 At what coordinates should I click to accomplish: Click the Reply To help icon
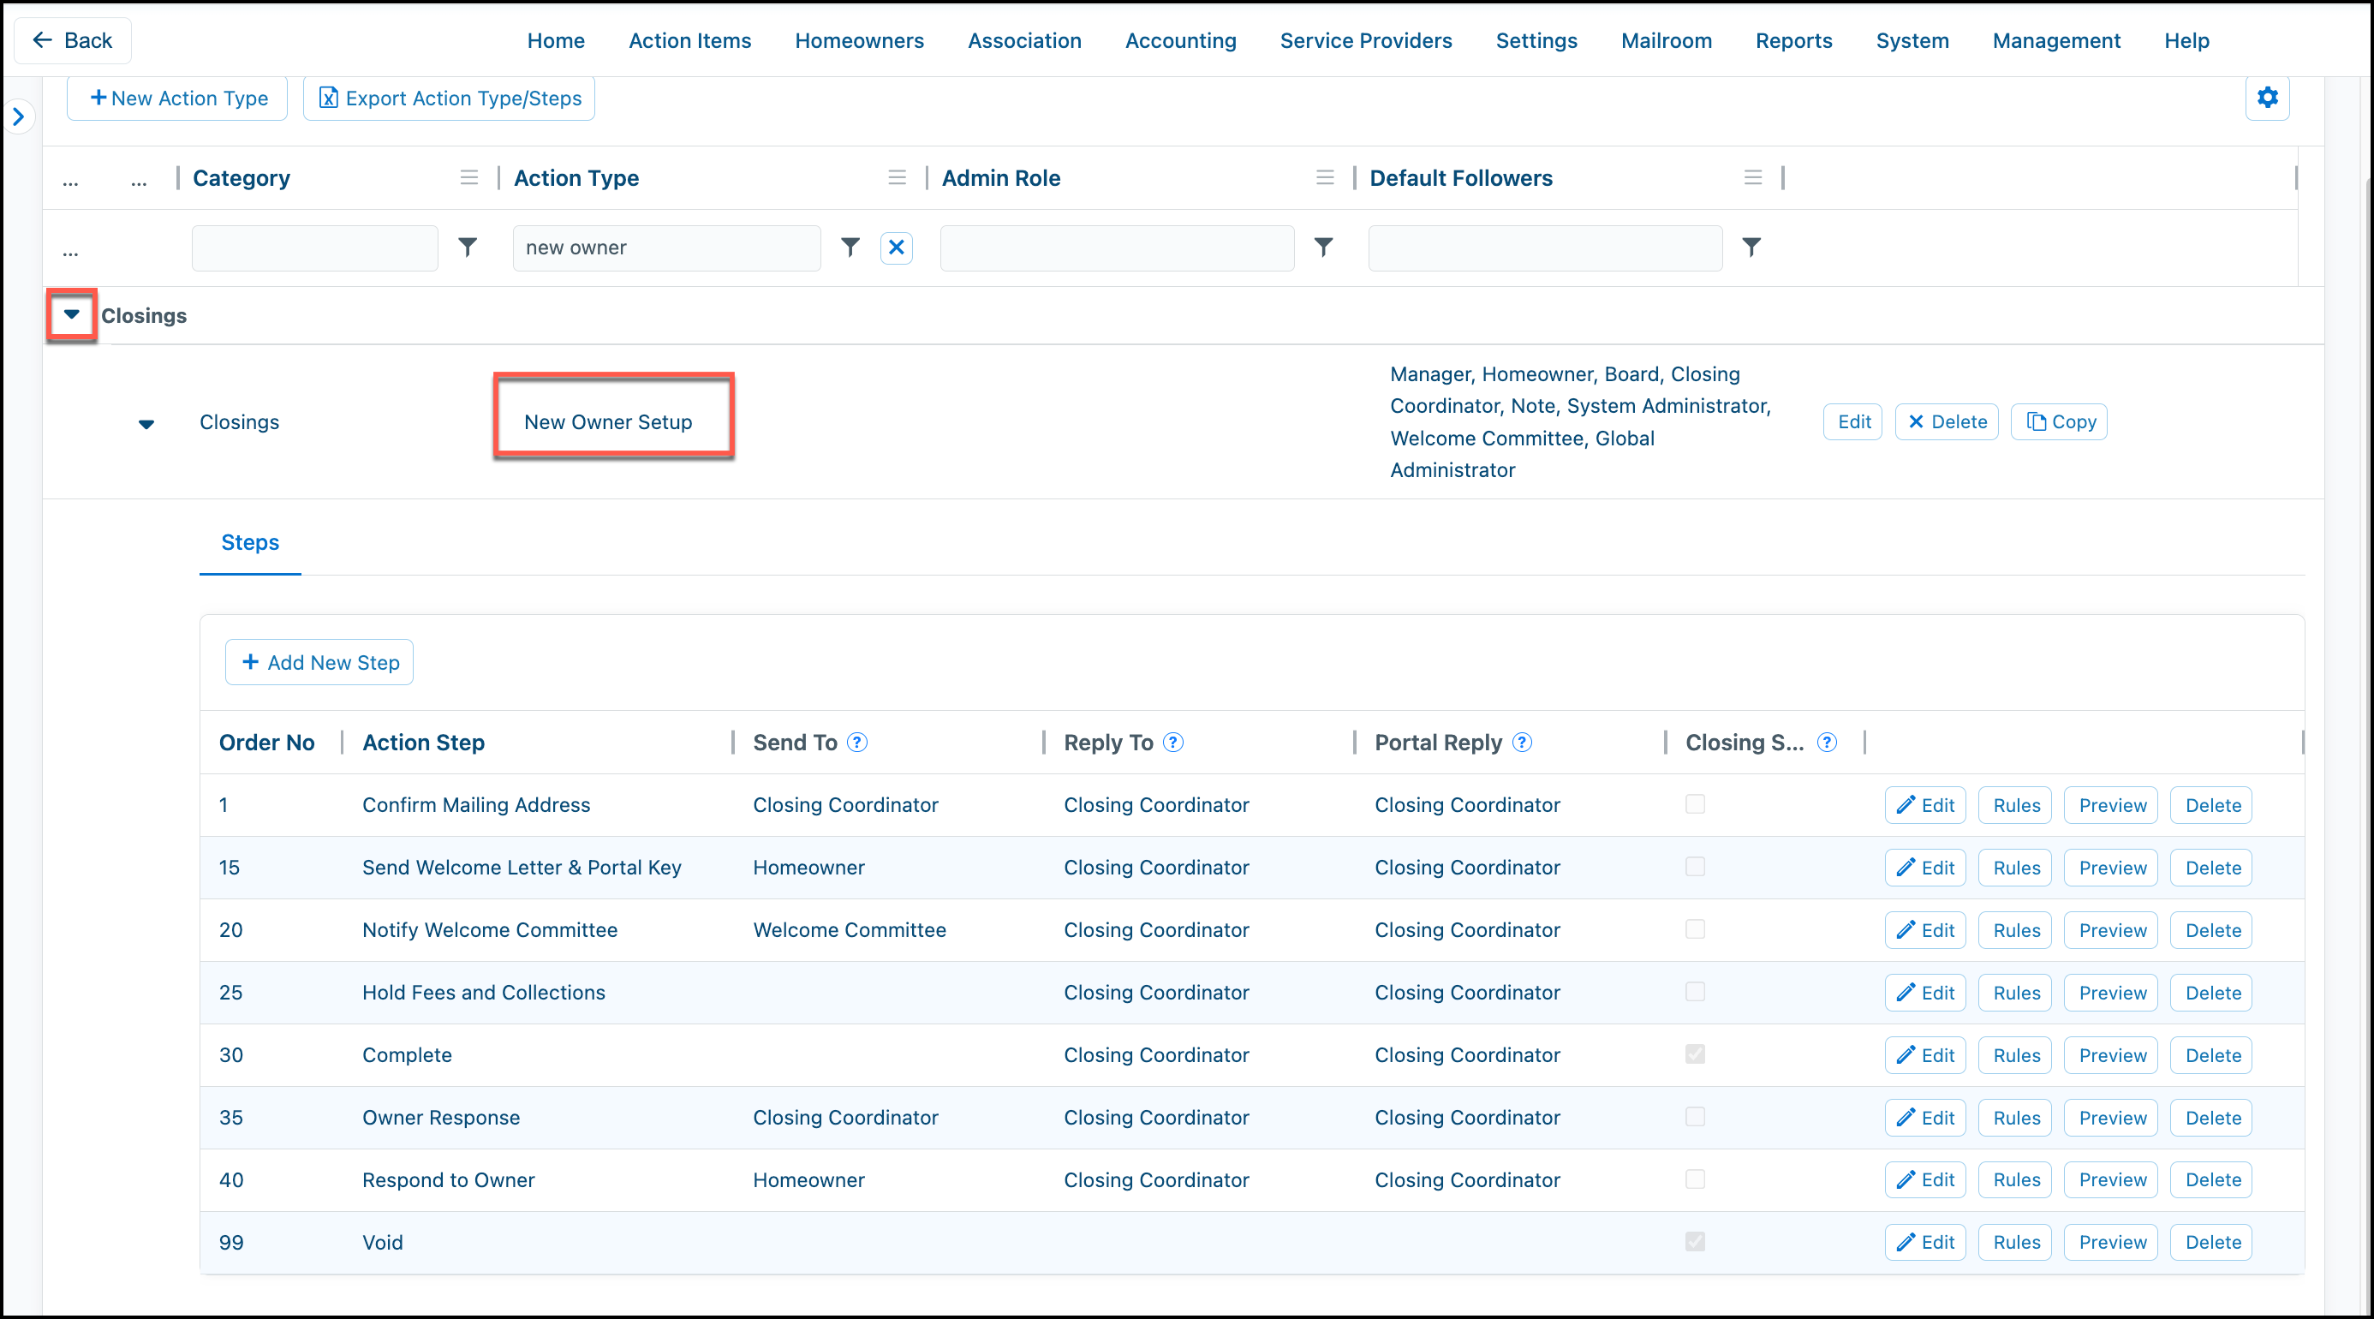coord(1172,743)
